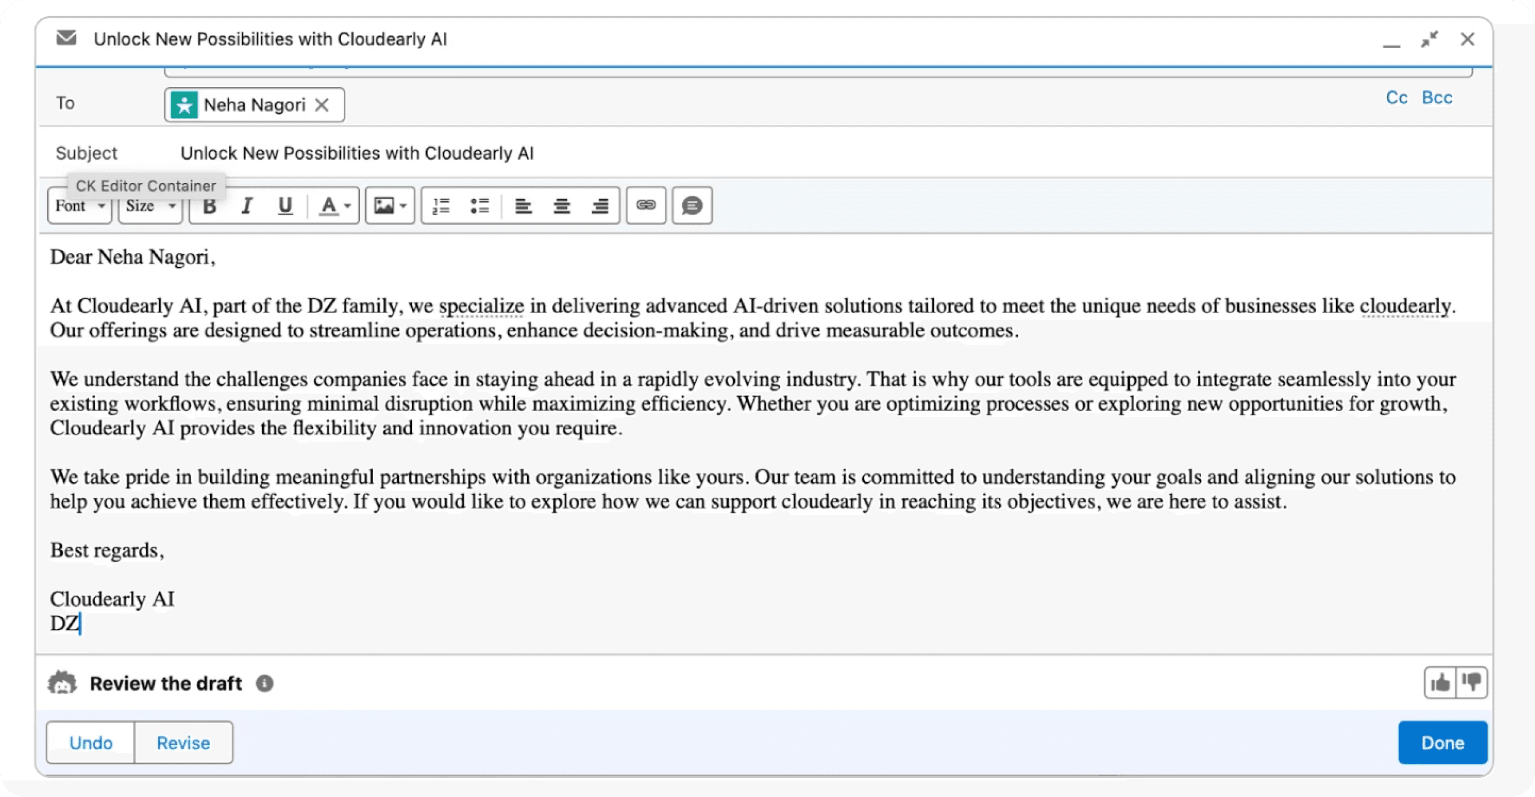Toggle underline text formatting
This screenshot has height=797, width=1535.
pos(285,206)
